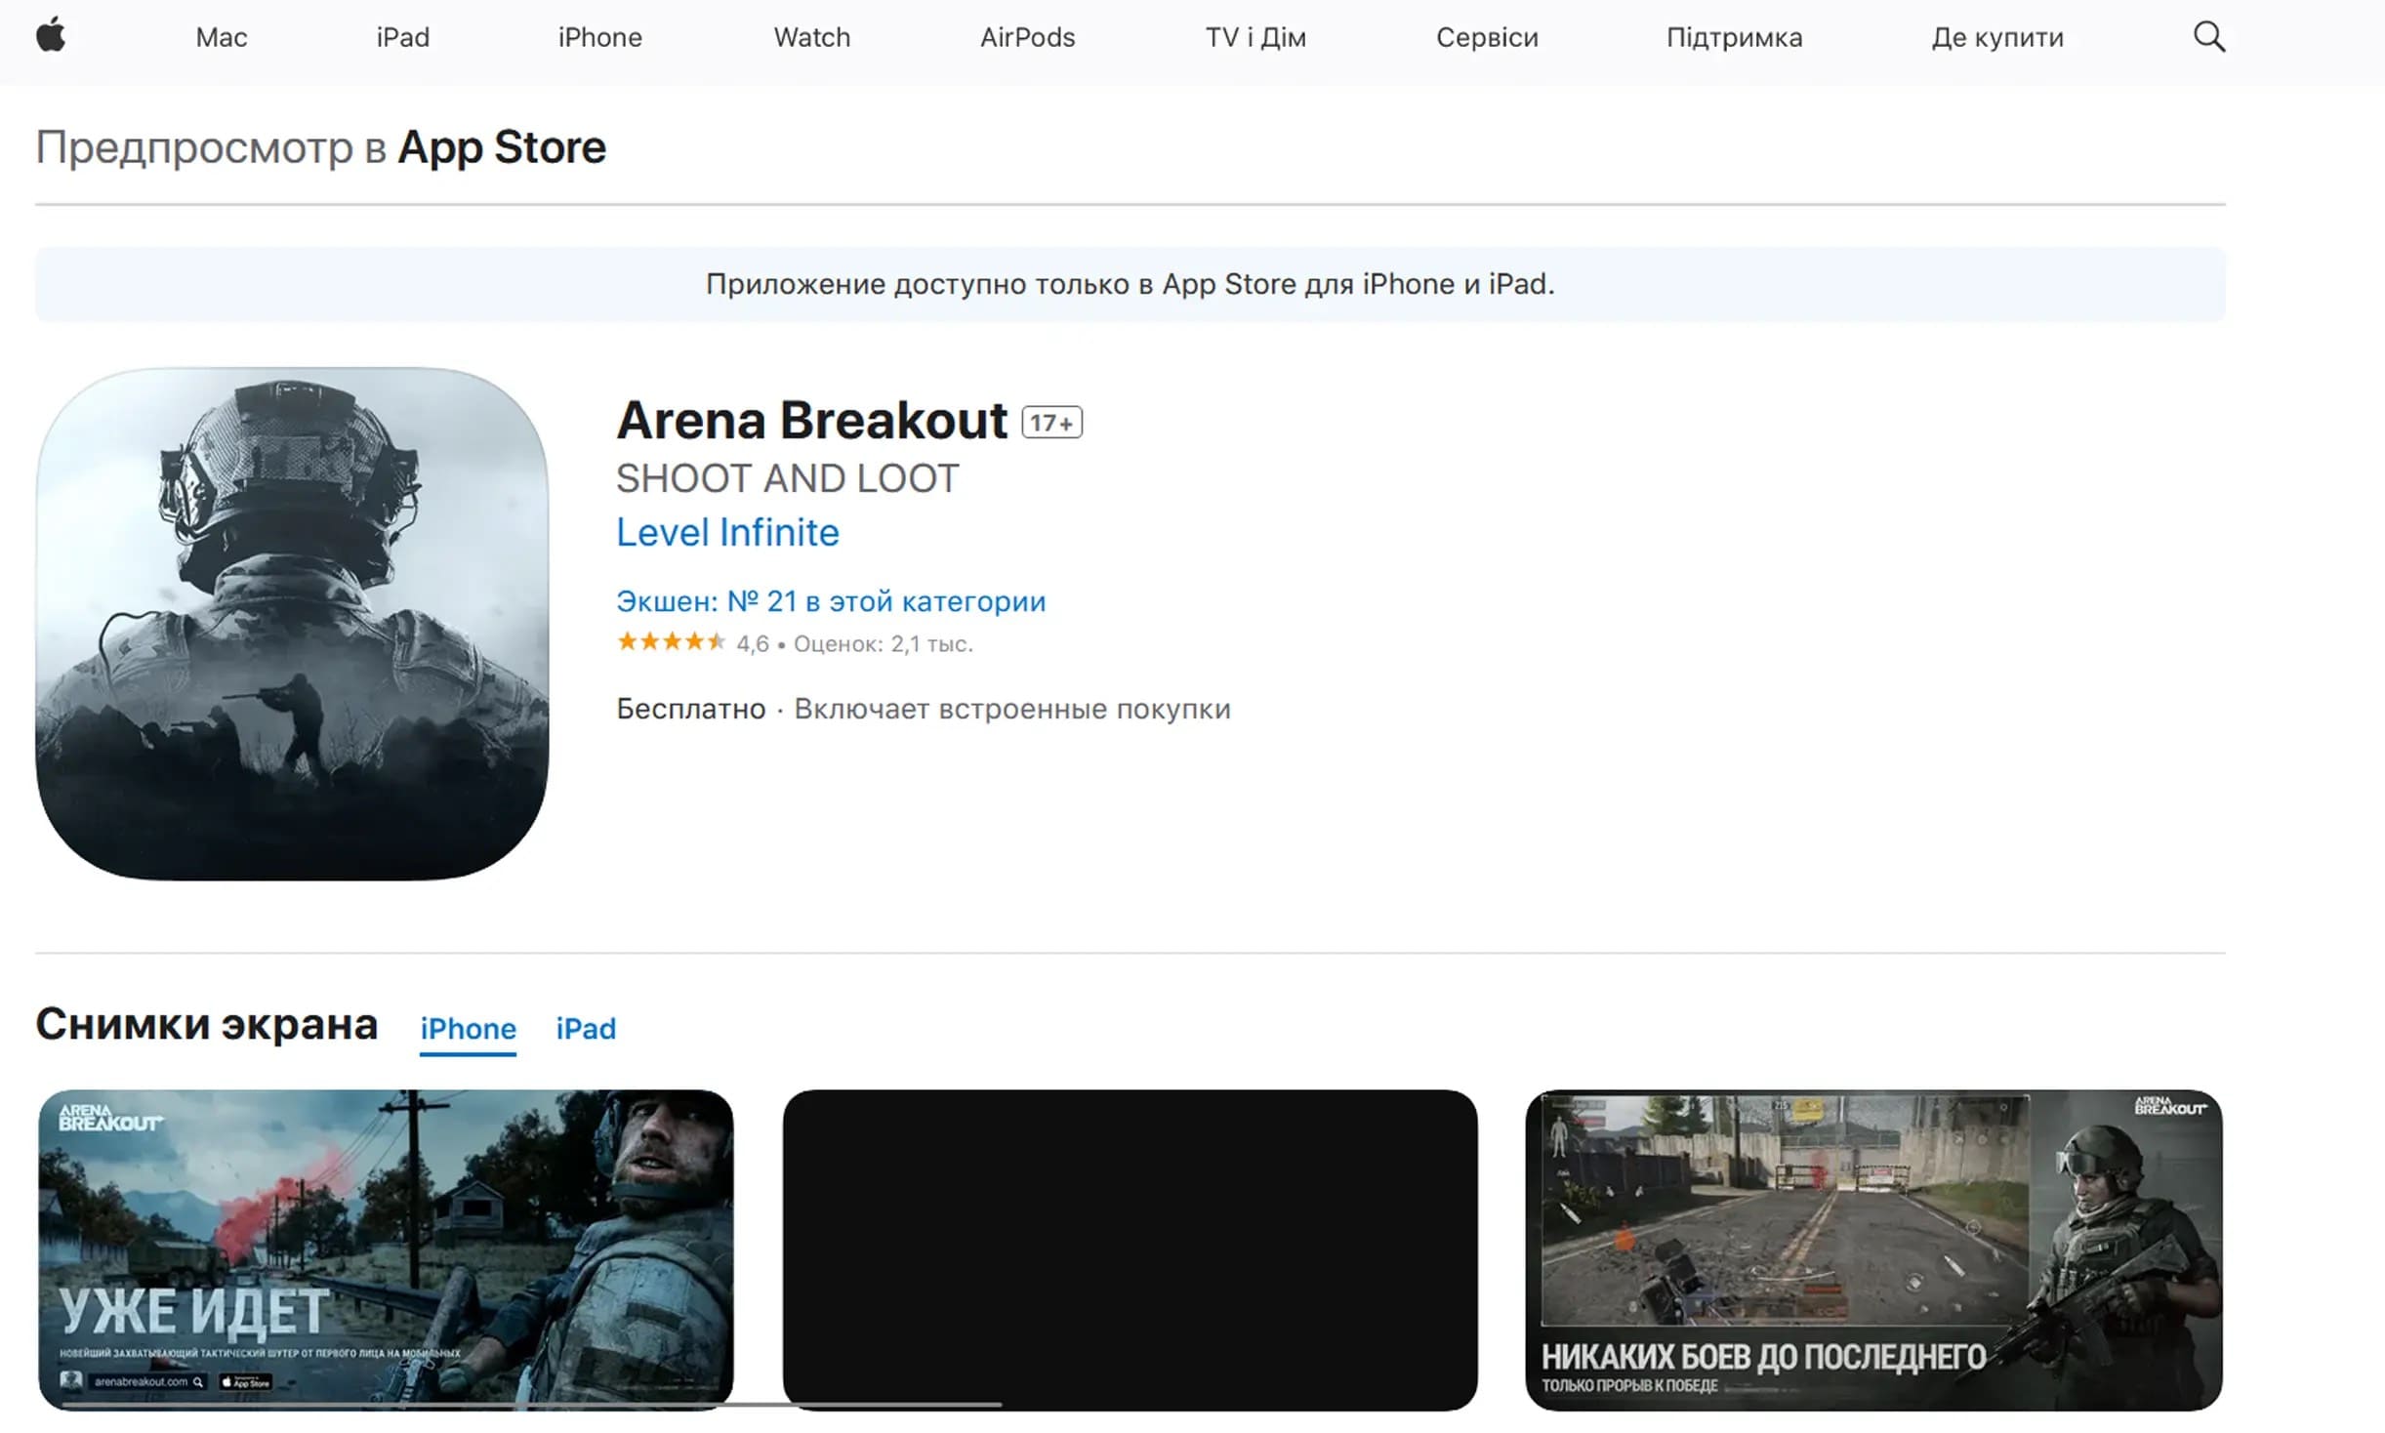
Task: Click the Arena Breakout app icon
Action: click(292, 624)
